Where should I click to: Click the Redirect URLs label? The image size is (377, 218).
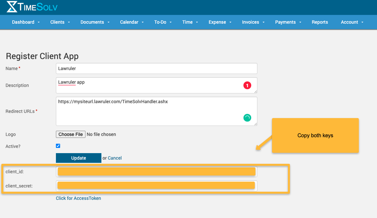tap(20, 111)
